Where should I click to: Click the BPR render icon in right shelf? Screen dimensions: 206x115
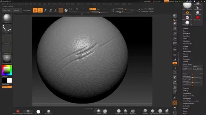[x=175, y=16]
